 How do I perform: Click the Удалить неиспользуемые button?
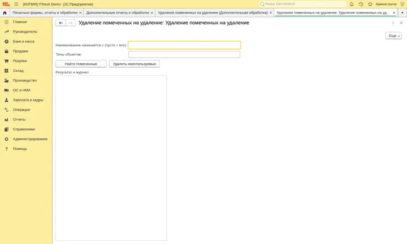tap(134, 64)
